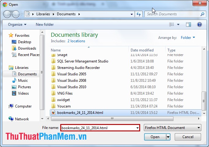This screenshot has height=147, width=209.
Task: Click date 11/24/2014 15:12 of bookmarks file
Action: 144,113
